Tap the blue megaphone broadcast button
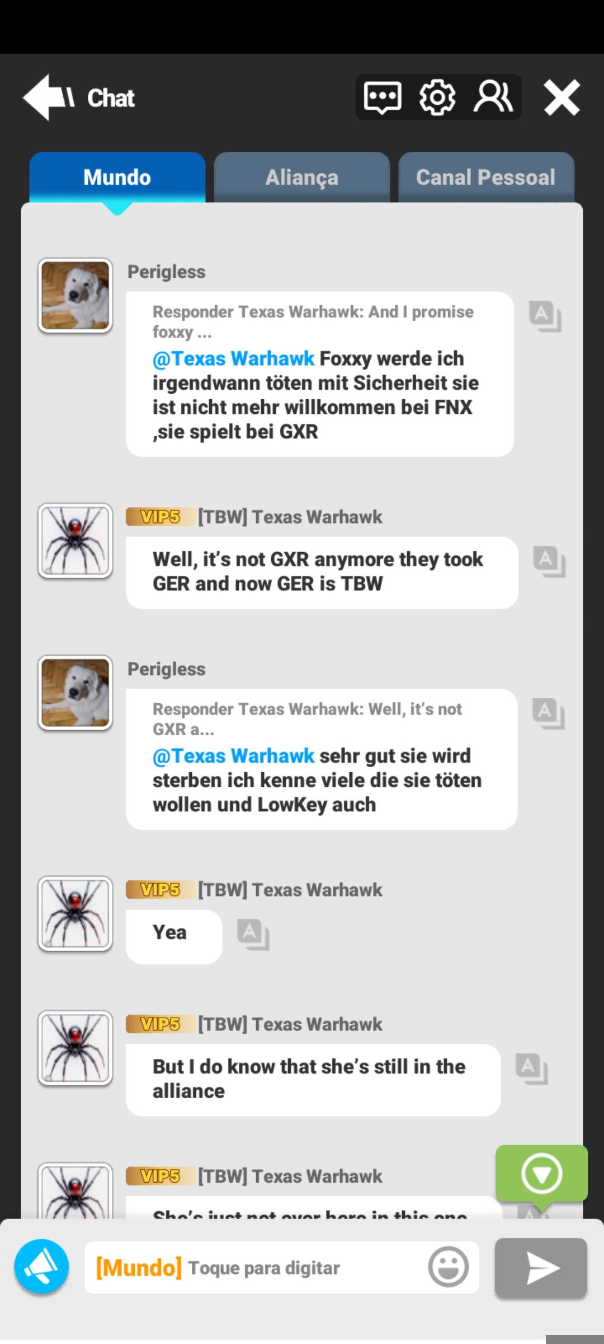 [x=41, y=1267]
